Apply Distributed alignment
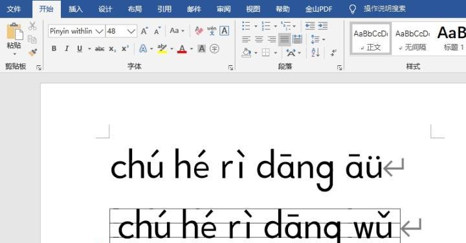This screenshot has height=243, width=466. click(x=297, y=39)
